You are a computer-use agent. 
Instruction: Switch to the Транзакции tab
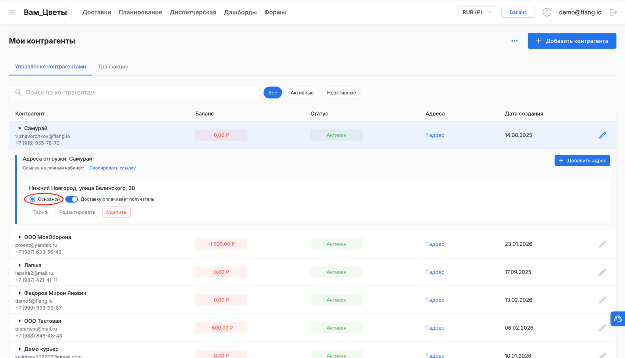point(113,67)
